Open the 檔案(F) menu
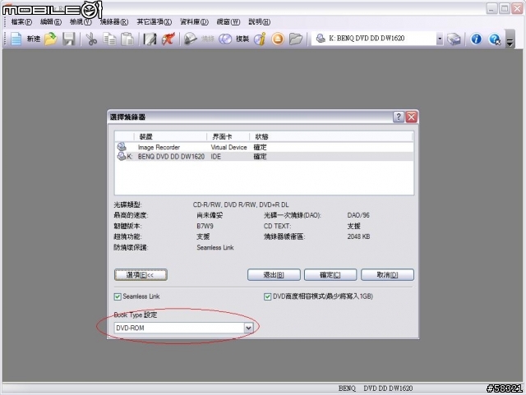 tap(21, 22)
